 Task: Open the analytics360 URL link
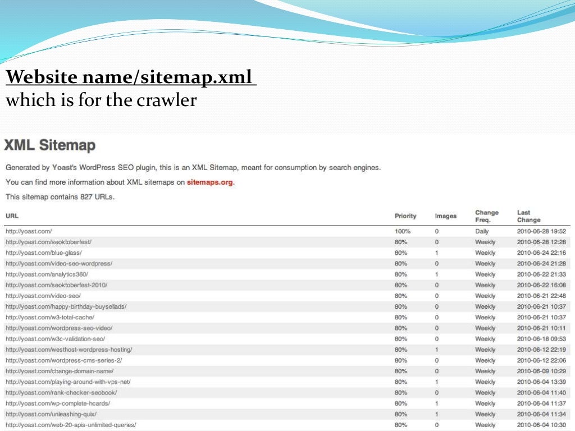[x=47, y=274]
